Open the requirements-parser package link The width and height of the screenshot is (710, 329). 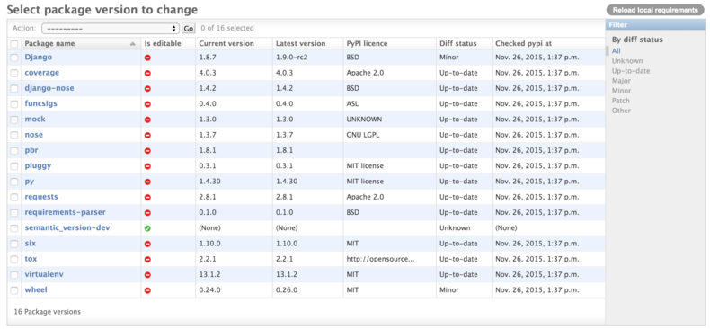(66, 212)
